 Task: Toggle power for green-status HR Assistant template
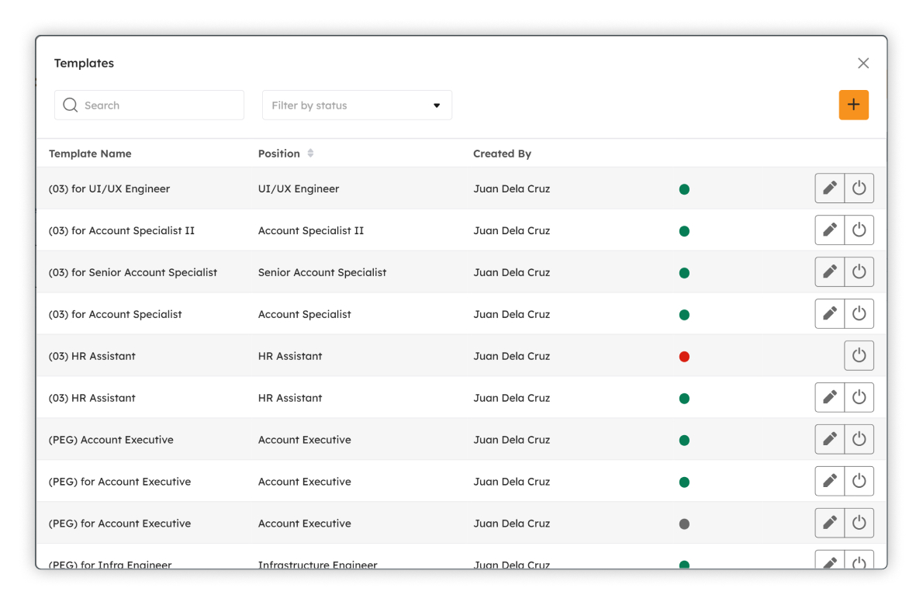[x=859, y=397]
